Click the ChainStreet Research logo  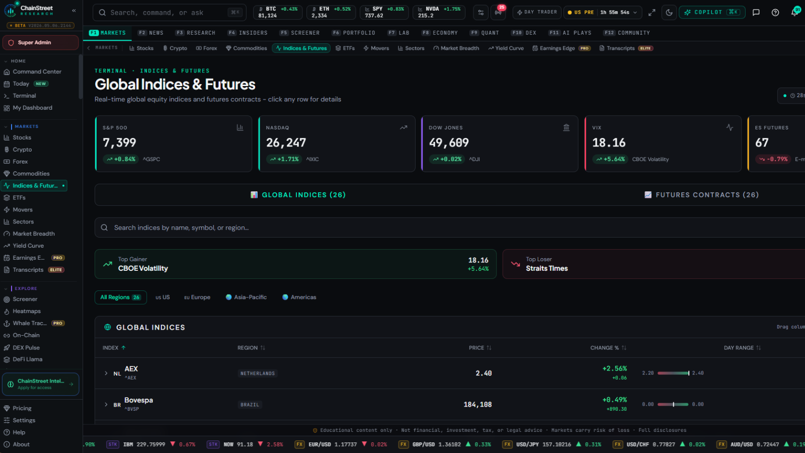[x=29, y=11]
